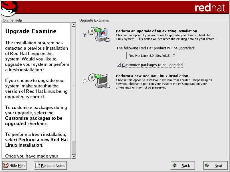Click the Next button's right arrow icon
Image resolution: width=230 pixels, height=172 pixels.
[208, 165]
